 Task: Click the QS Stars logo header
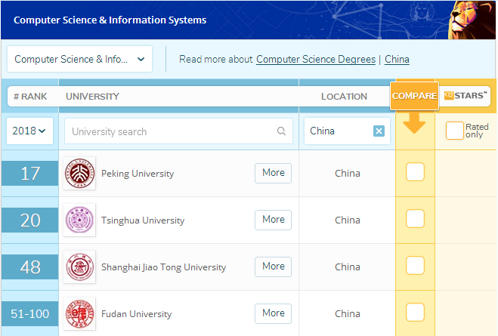coord(466,95)
